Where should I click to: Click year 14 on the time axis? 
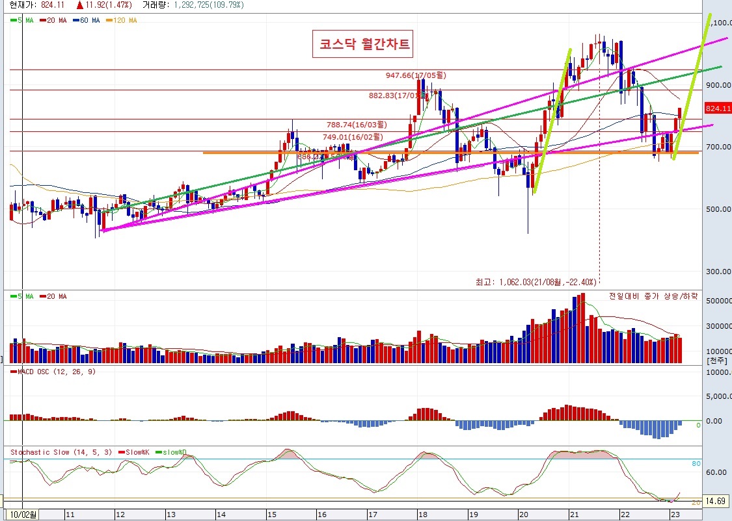221,515
